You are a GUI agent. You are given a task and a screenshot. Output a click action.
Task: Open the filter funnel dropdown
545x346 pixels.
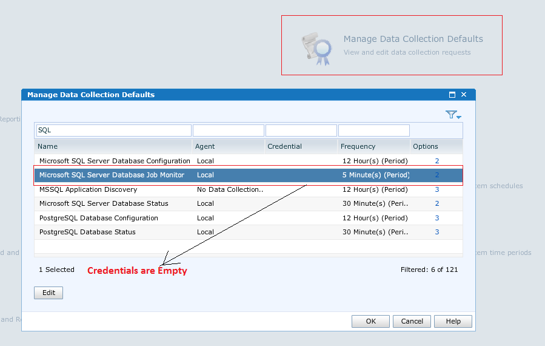pos(453,115)
